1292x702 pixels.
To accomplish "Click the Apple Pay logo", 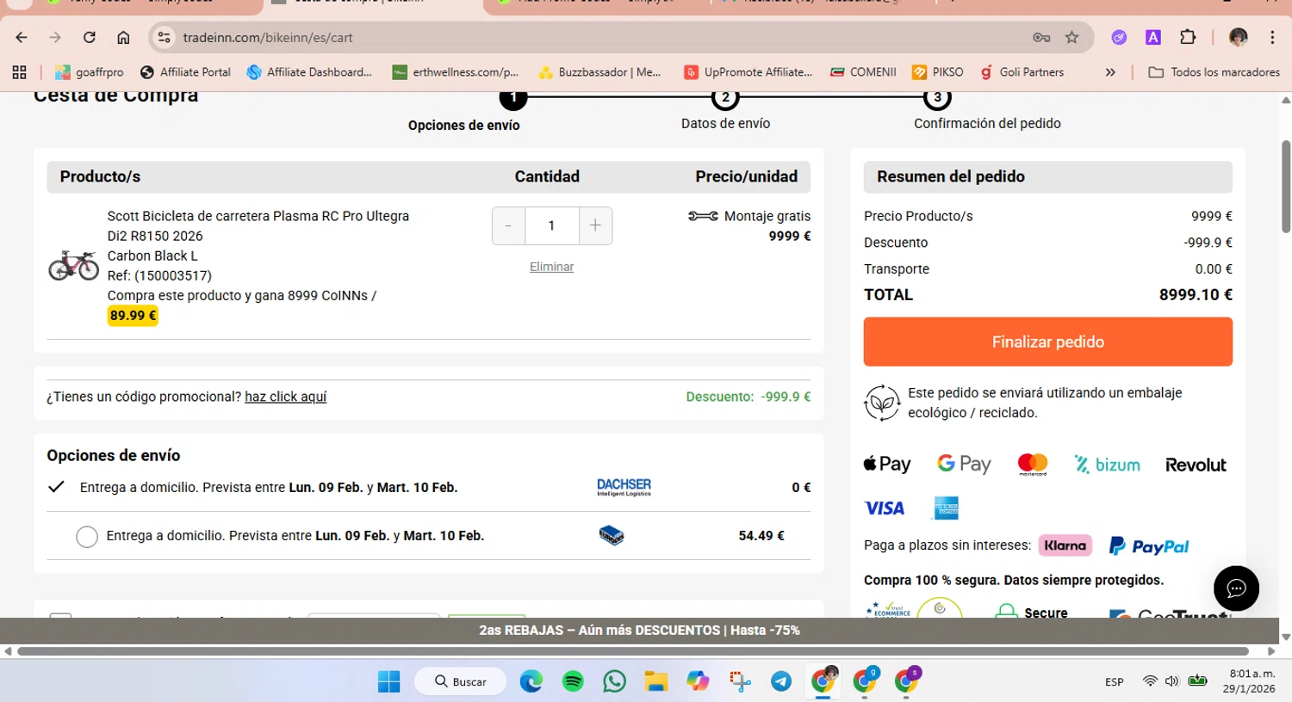I will tap(887, 465).
